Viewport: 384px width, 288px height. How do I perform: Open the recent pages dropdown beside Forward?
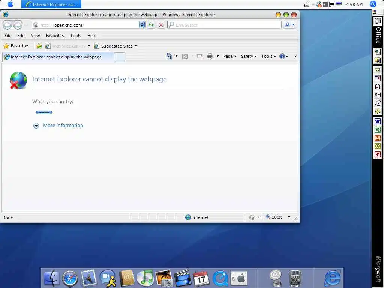point(26,25)
